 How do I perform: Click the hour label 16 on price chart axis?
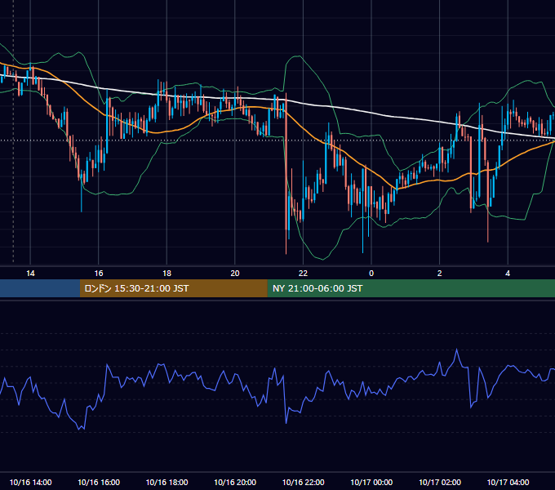pyautogui.click(x=99, y=274)
